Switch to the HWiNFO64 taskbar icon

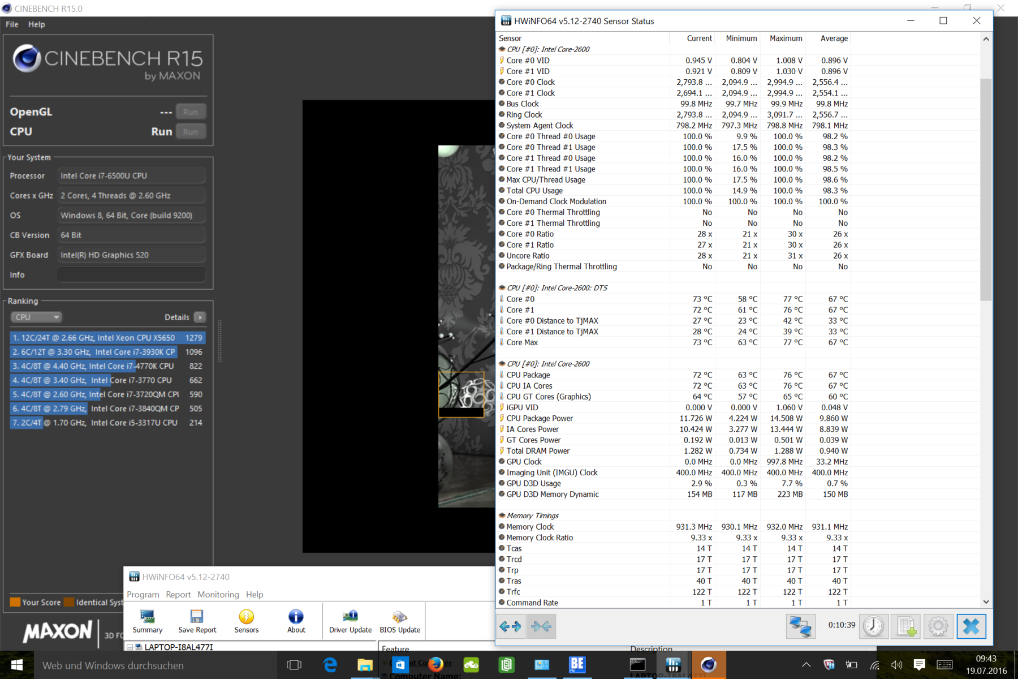673,665
